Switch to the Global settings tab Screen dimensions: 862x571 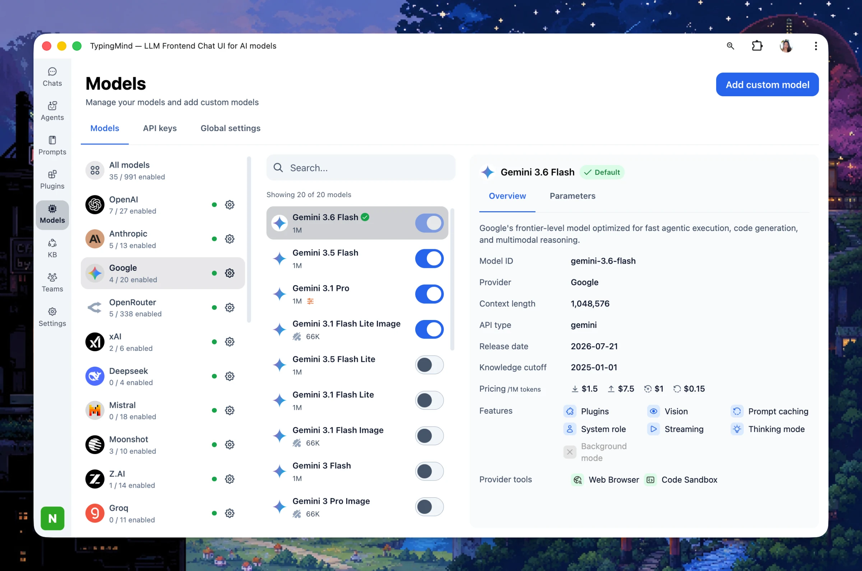tap(231, 128)
